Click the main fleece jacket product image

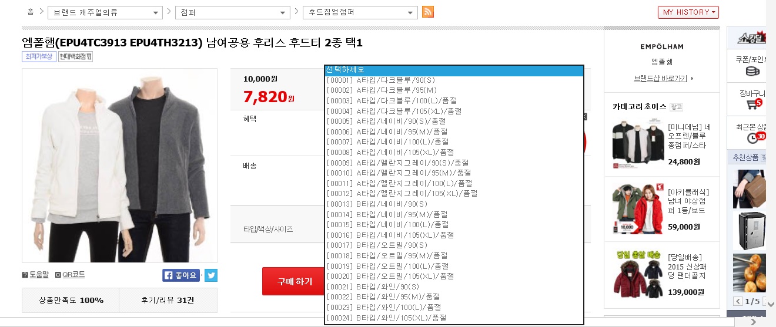pyautogui.click(x=119, y=166)
